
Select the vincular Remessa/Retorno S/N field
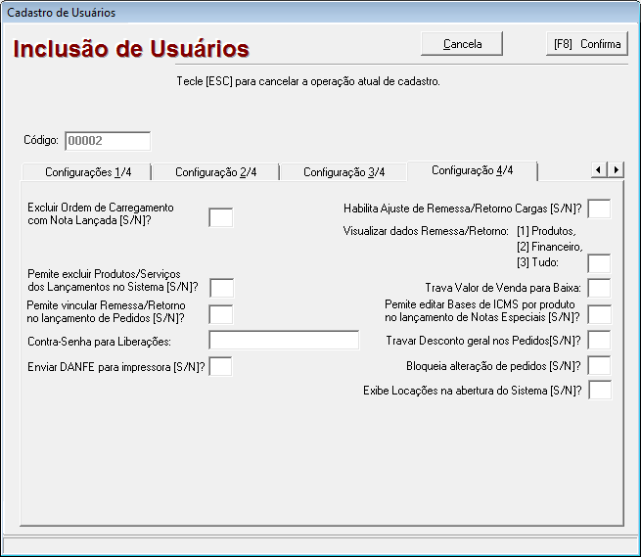[222, 314]
